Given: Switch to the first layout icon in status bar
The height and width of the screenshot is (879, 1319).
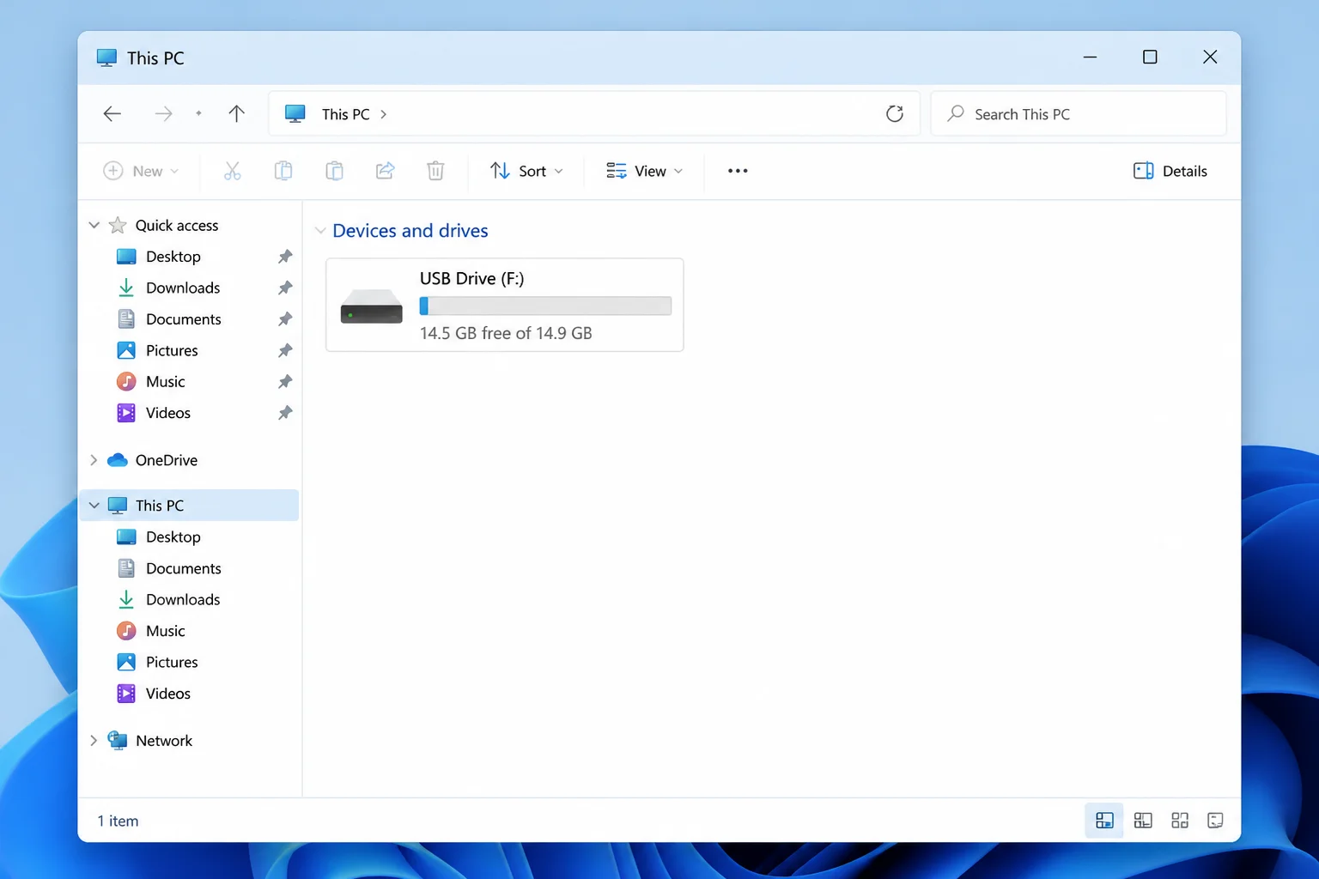Looking at the screenshot, I should click(x=1104, y=821).
